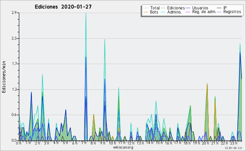Image resolution: width=246 pixels, height=151 pixels.
Task: Click the '1 h' x-axis label
Action: (28, 143)
